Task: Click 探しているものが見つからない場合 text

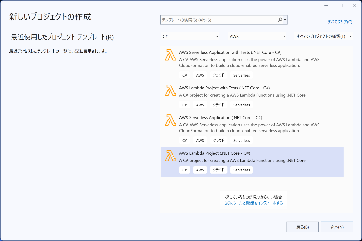Action: [x=254, y=197]
